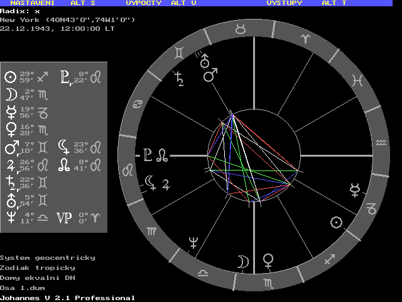Viewport: 402px width, 302px height.
Task: Click the Aquarius sign on the zodiac ring
Action: point(381,142)
